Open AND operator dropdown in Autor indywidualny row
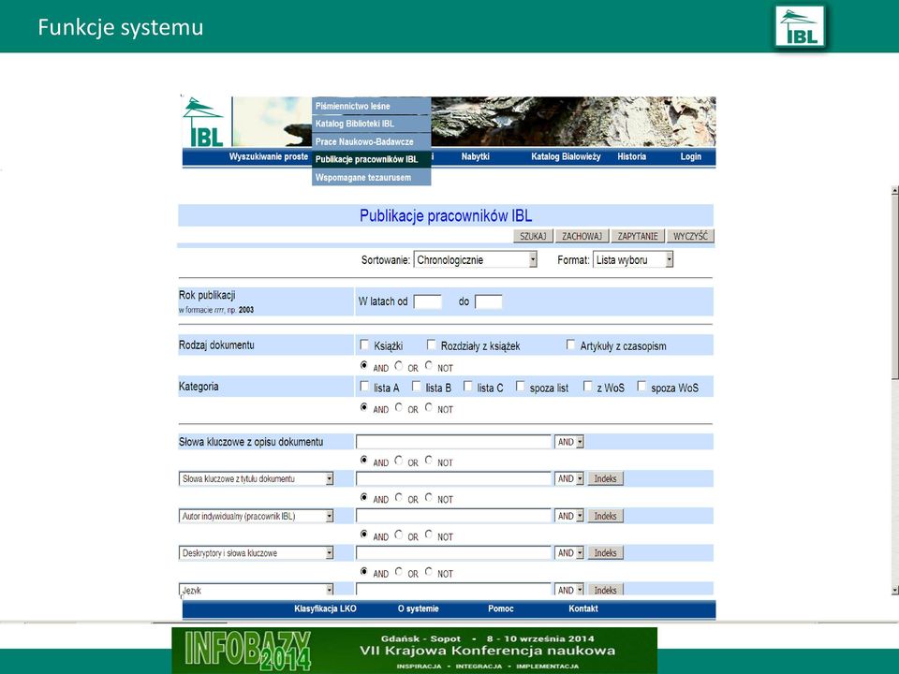899x674 pixels. point(569,516)
